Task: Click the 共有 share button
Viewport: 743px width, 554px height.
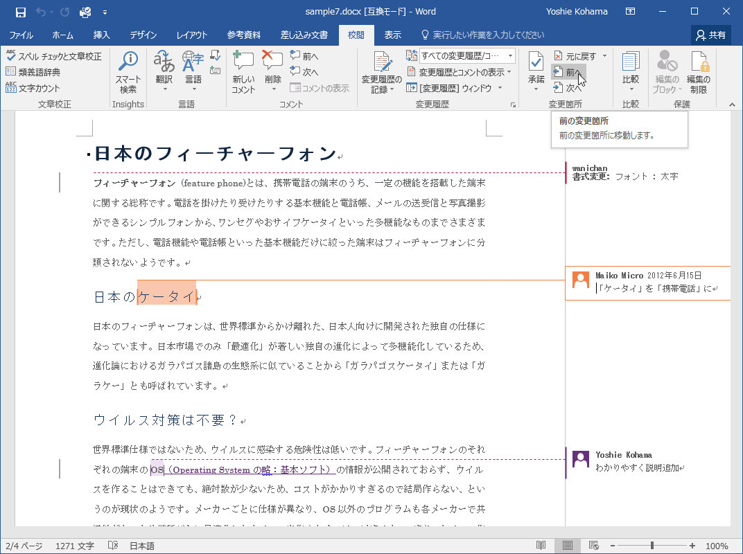Action: coord(711,35)
